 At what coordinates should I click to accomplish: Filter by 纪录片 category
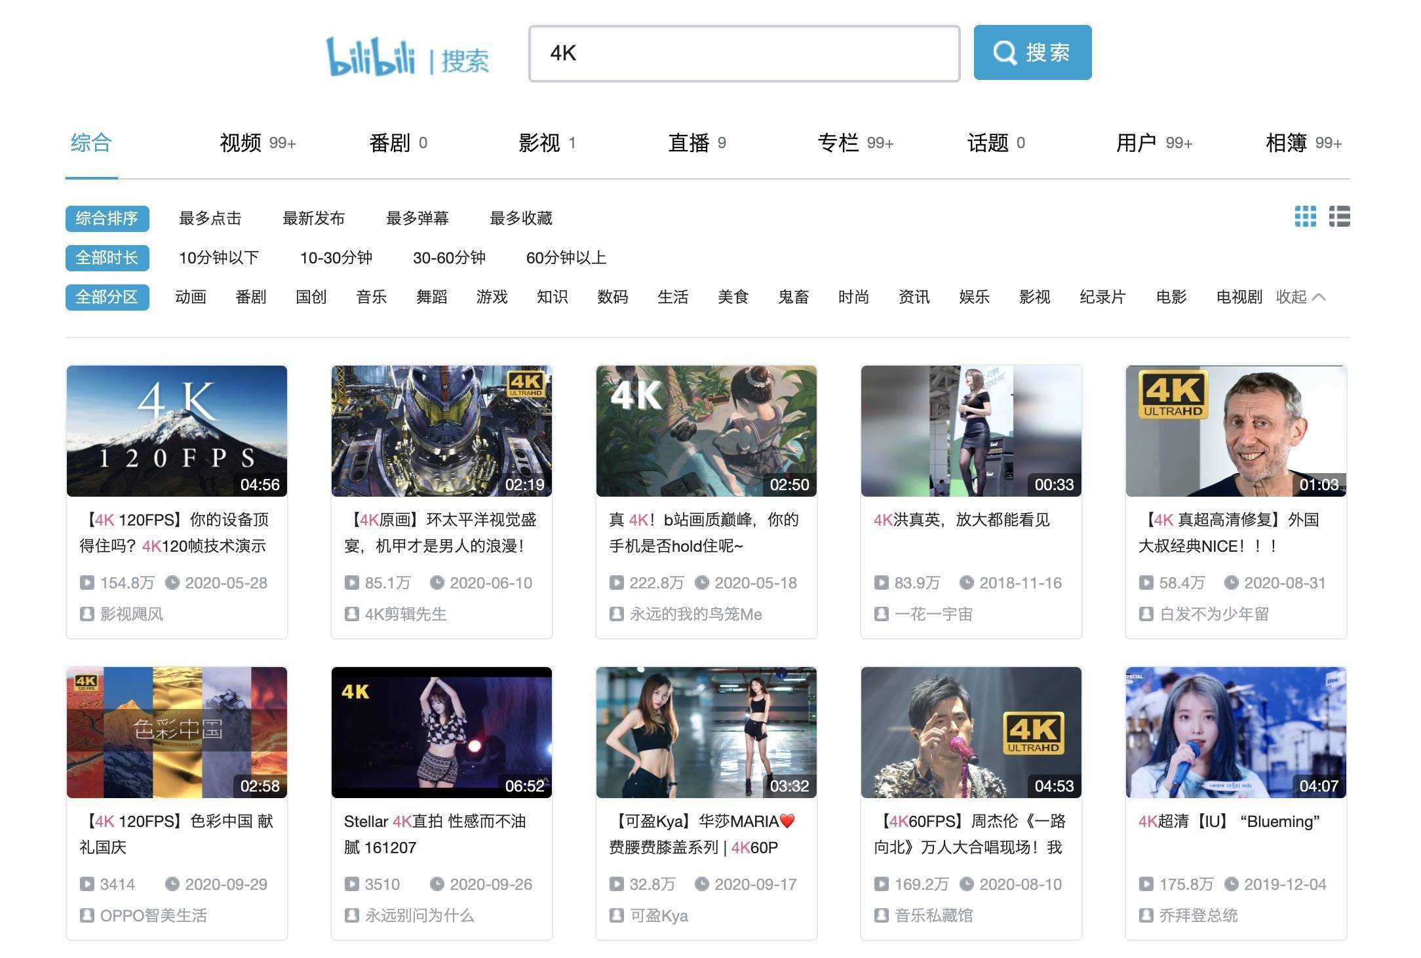1102,297
